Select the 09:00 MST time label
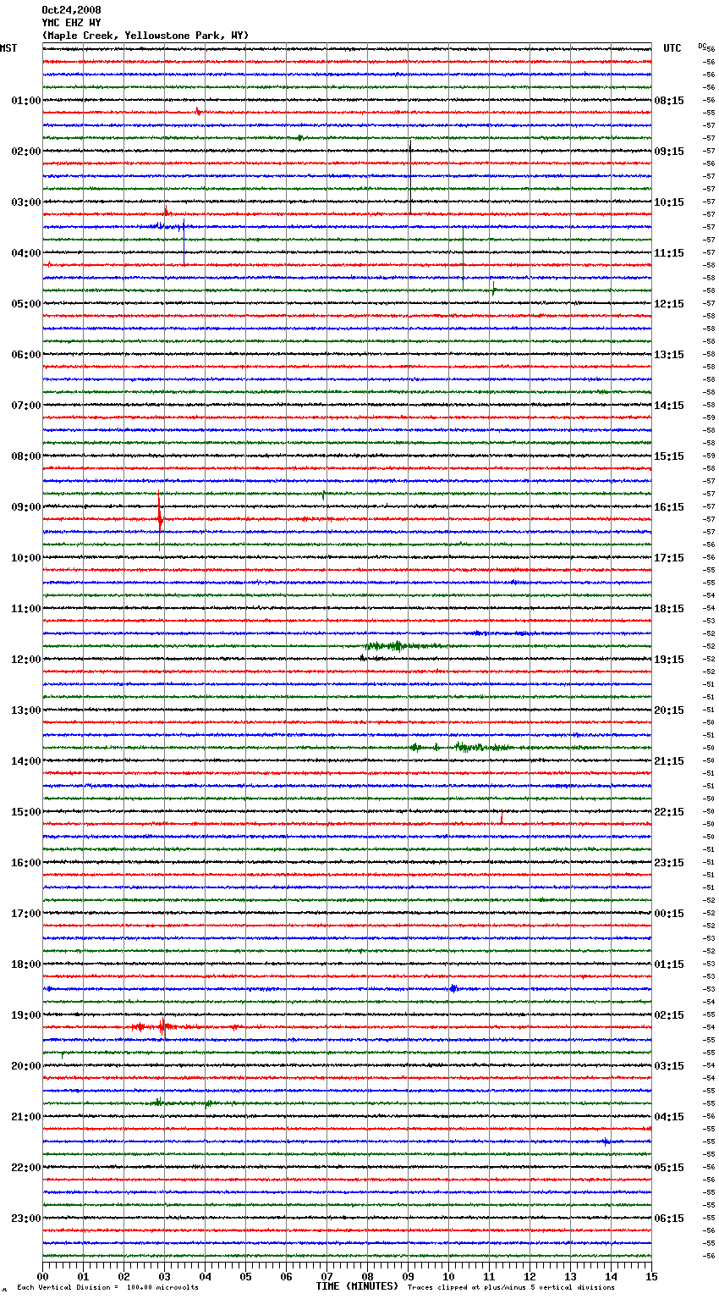This screenshot has height=1299, width=719. [x=26, y=507]
